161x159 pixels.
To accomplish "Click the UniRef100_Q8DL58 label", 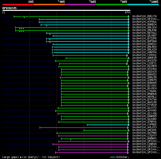I will coord(144,77).
